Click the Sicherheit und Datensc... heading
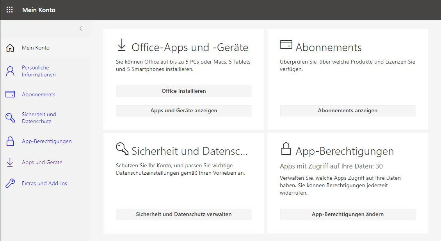441x241 pixels. [x=190, y=151]
